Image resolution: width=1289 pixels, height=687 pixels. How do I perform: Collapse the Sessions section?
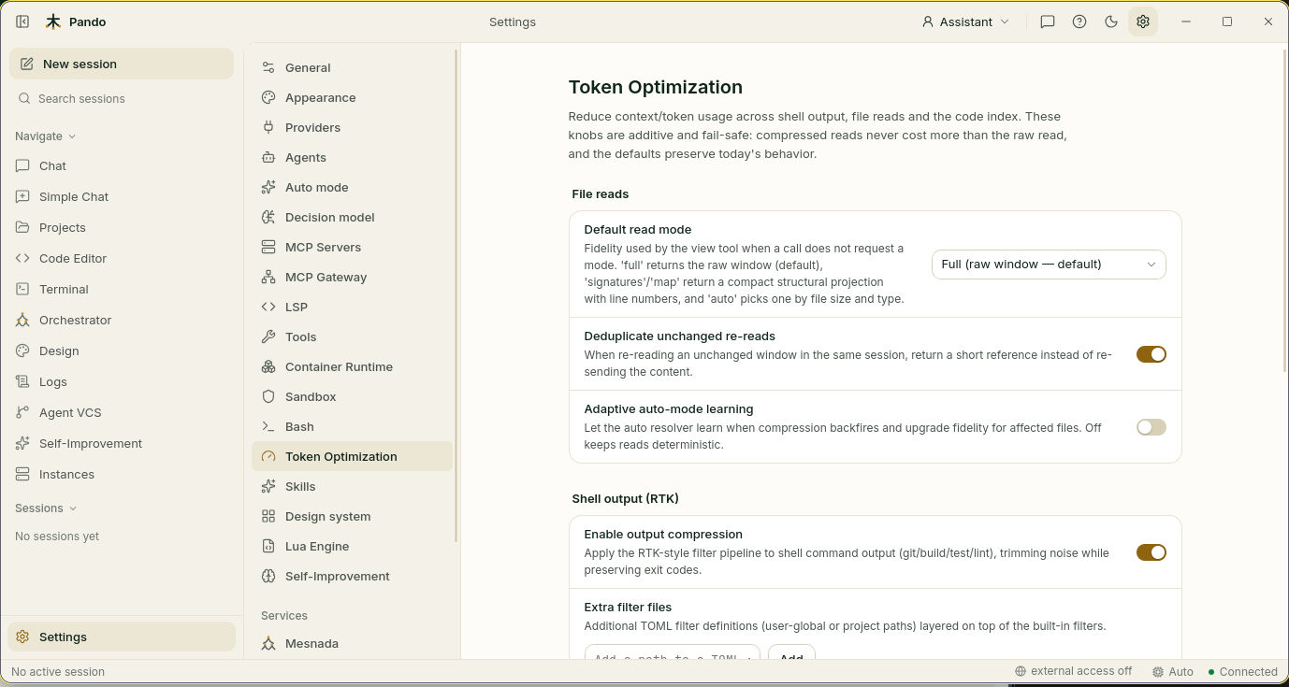(45, 508)
